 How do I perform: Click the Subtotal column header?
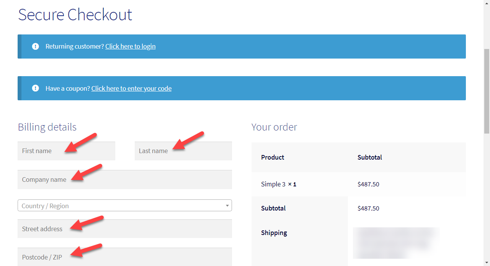coord(370,157)
